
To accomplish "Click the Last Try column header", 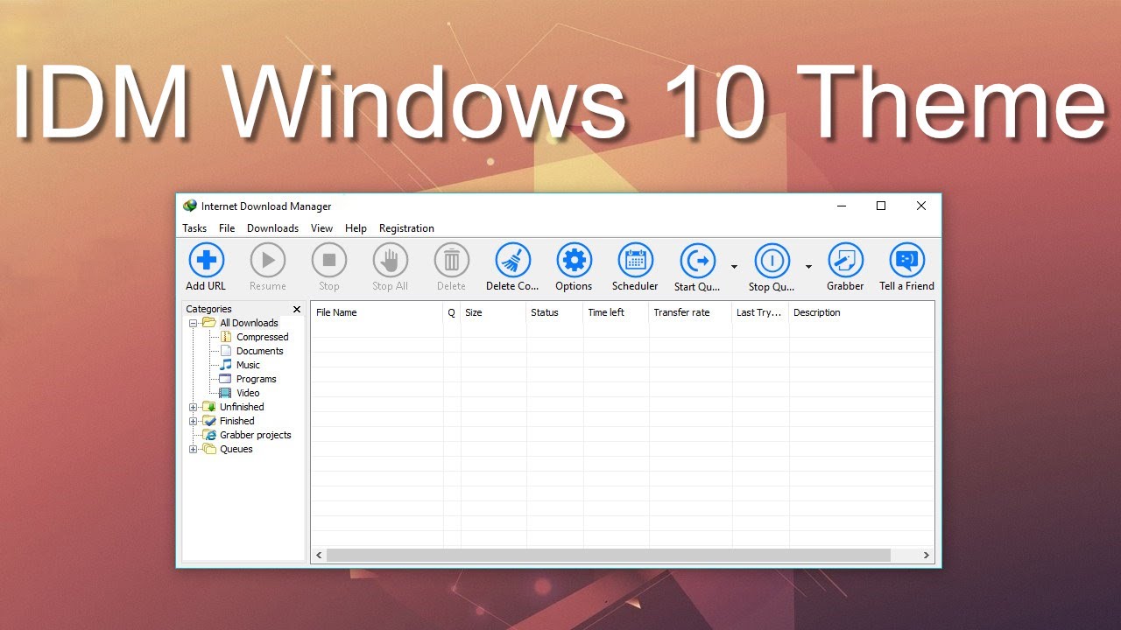I will pos(761,312).
